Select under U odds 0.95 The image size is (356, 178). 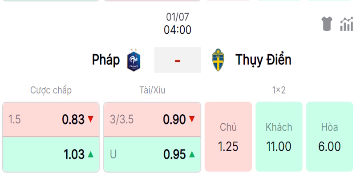(152, 154)
